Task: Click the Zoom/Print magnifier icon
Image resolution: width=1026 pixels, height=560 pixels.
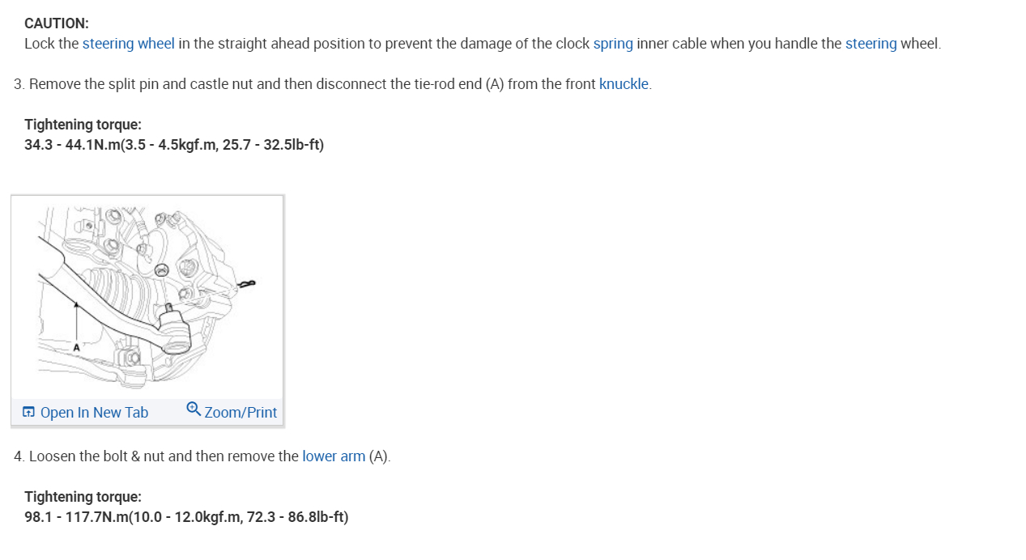Action: pyautogui.click(x=194, y=409)
